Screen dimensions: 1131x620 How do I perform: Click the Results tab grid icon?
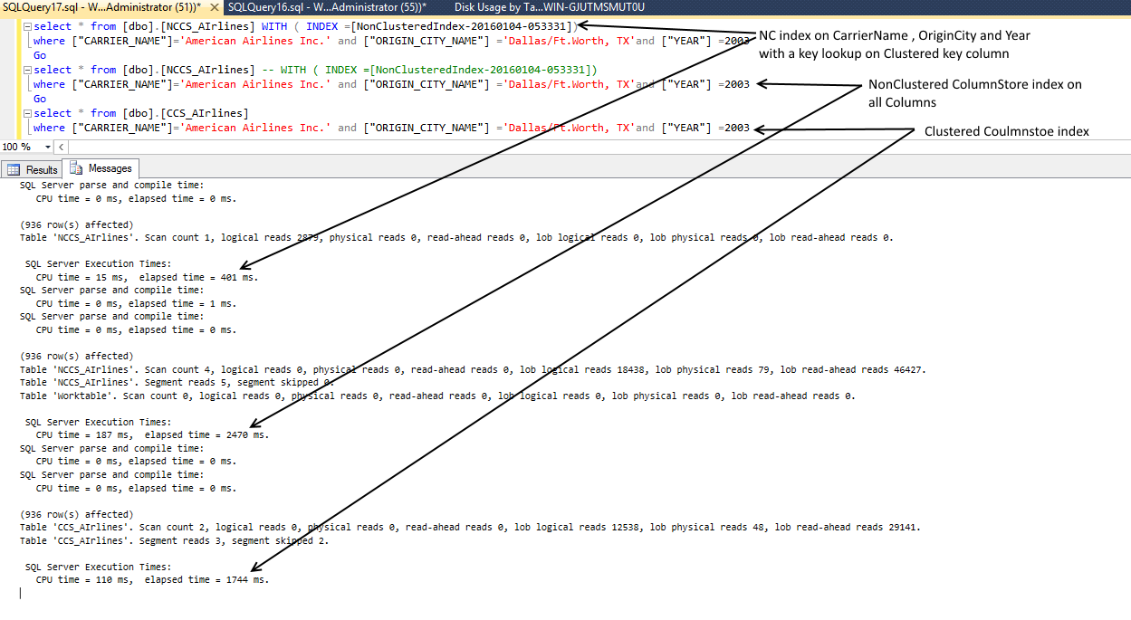click(x=15, y=169)
